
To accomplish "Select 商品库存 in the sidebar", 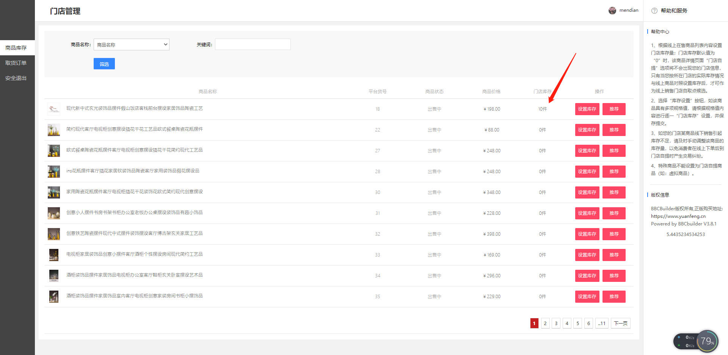I will coord(17,48).
